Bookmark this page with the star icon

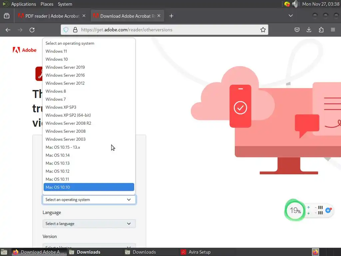[263, 30]
